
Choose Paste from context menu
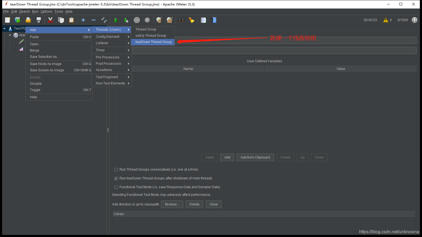tap(59, 37)
